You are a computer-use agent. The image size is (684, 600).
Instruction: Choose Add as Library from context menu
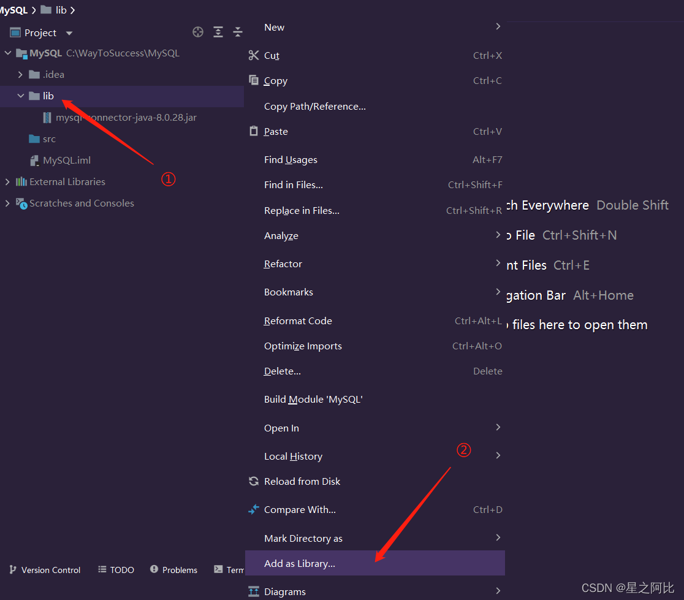(374, 563)
